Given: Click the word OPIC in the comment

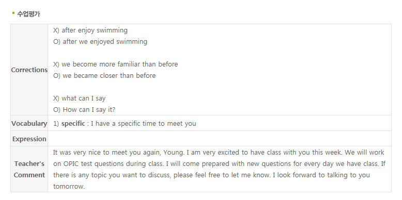Looking at the screenshot, I should [x=71, y=164].
